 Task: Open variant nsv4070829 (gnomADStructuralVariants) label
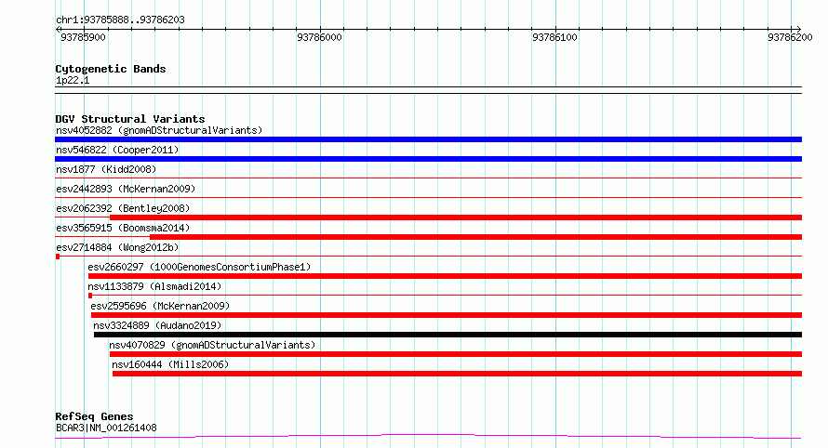click(212, 345)
